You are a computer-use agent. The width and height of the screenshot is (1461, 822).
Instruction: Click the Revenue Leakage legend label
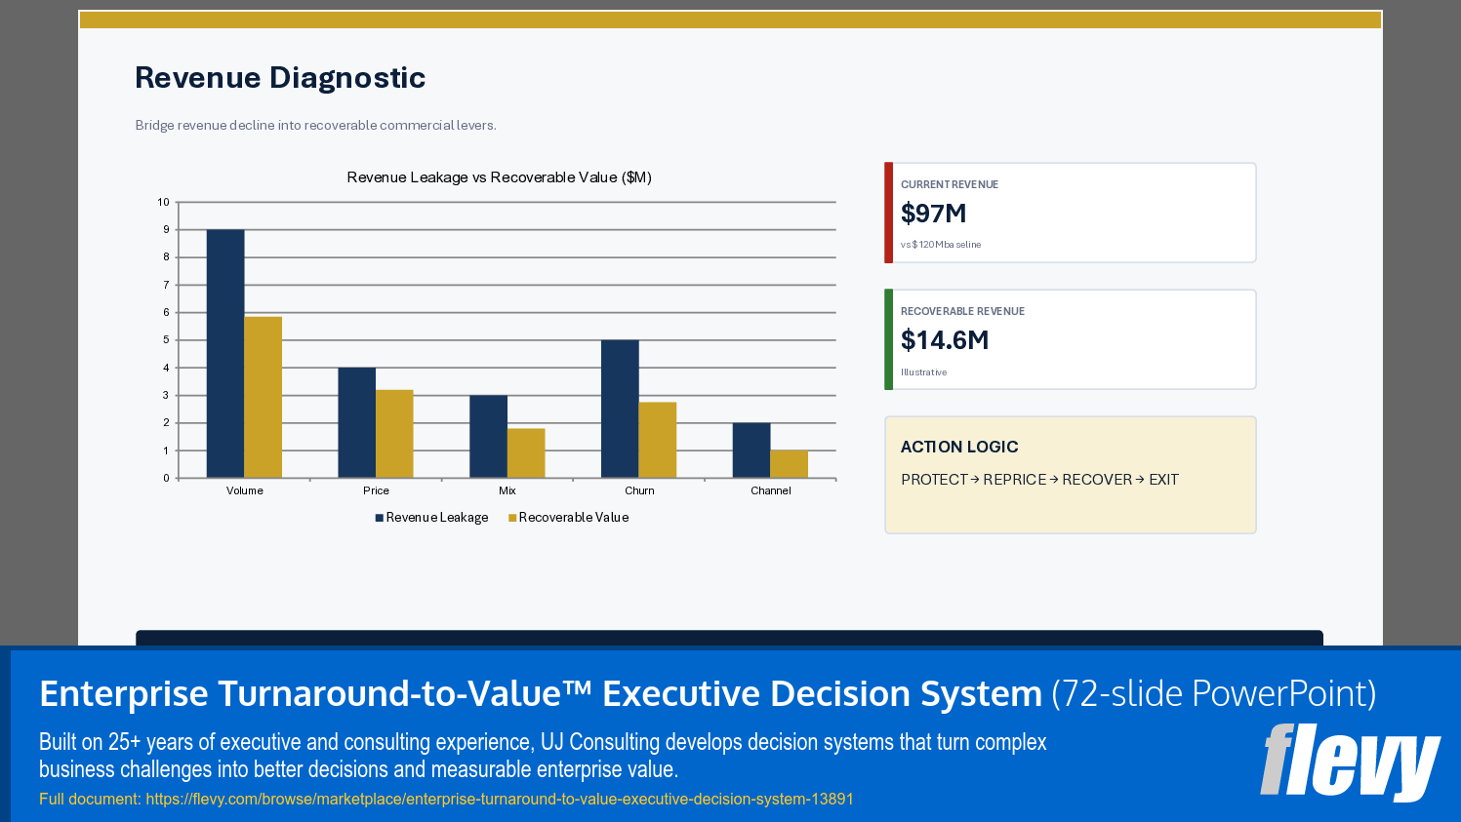[437, 518]
